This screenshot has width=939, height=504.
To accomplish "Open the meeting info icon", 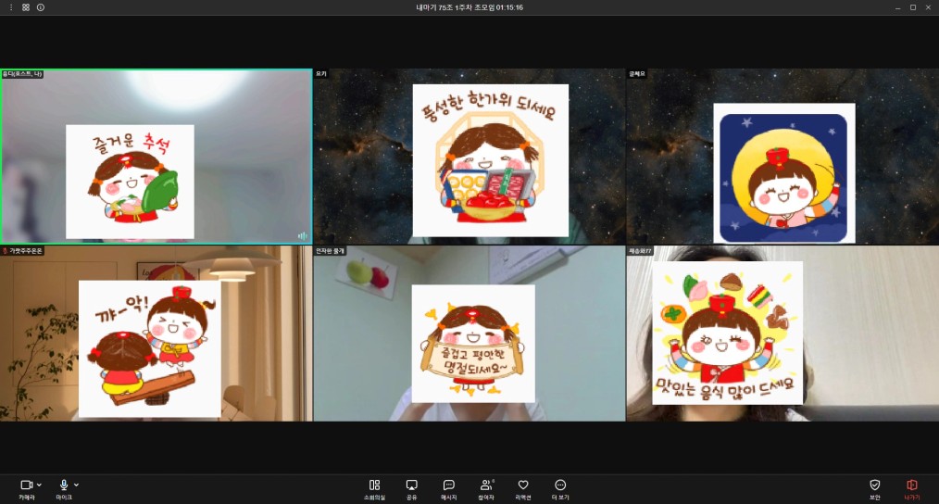I will point(40,6).
